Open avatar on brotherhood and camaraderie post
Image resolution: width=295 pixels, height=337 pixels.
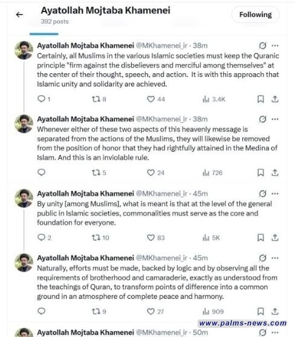click(x=24, y=263)
